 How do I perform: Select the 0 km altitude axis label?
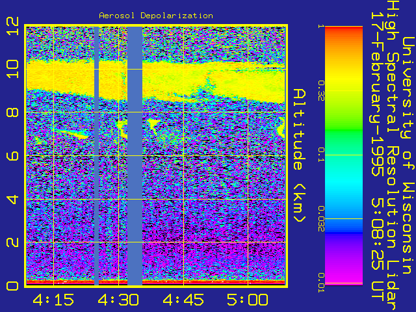[x=12, y=286]
